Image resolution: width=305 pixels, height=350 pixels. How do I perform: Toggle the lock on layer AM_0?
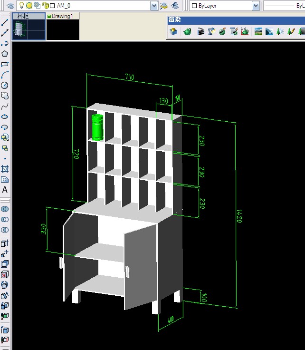[x=46, y=5]
